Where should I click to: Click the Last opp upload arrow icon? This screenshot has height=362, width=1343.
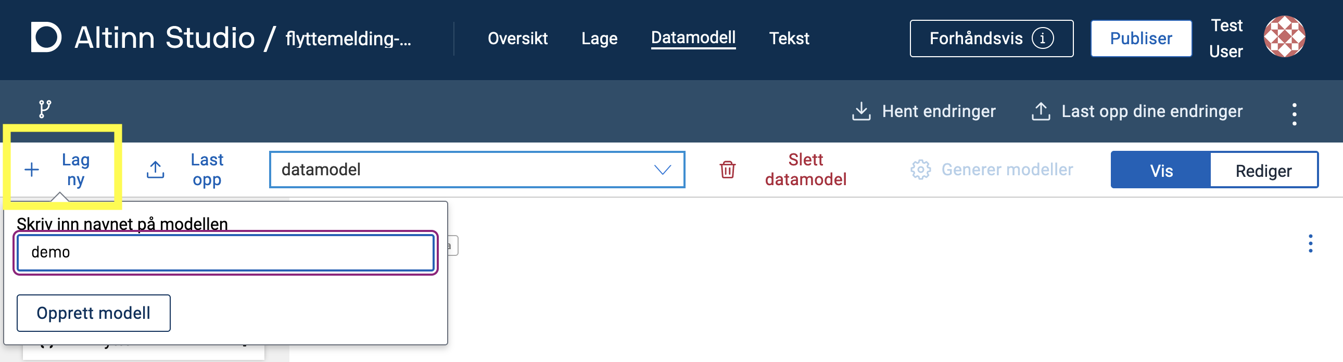pyautogui.click(x=155, y=170)
